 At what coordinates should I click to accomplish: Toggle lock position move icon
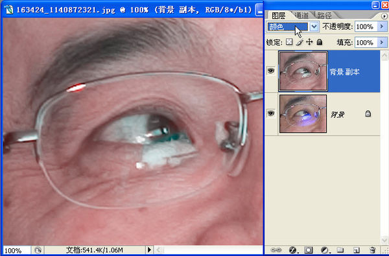click(309, 42)
